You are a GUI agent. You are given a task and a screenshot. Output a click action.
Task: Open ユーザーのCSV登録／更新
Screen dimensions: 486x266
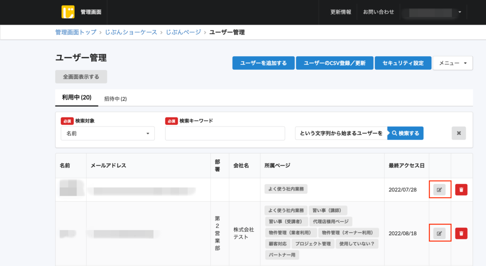click(334, 63)
